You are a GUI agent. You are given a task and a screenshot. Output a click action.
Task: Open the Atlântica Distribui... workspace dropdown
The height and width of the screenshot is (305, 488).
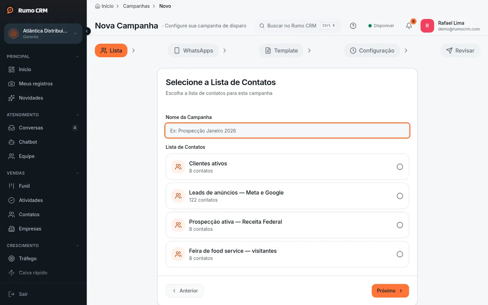43,34
